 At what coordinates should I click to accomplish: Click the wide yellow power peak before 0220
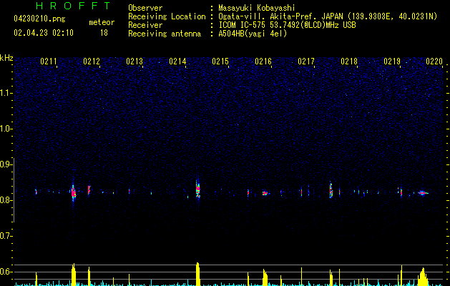coord(423,277)
